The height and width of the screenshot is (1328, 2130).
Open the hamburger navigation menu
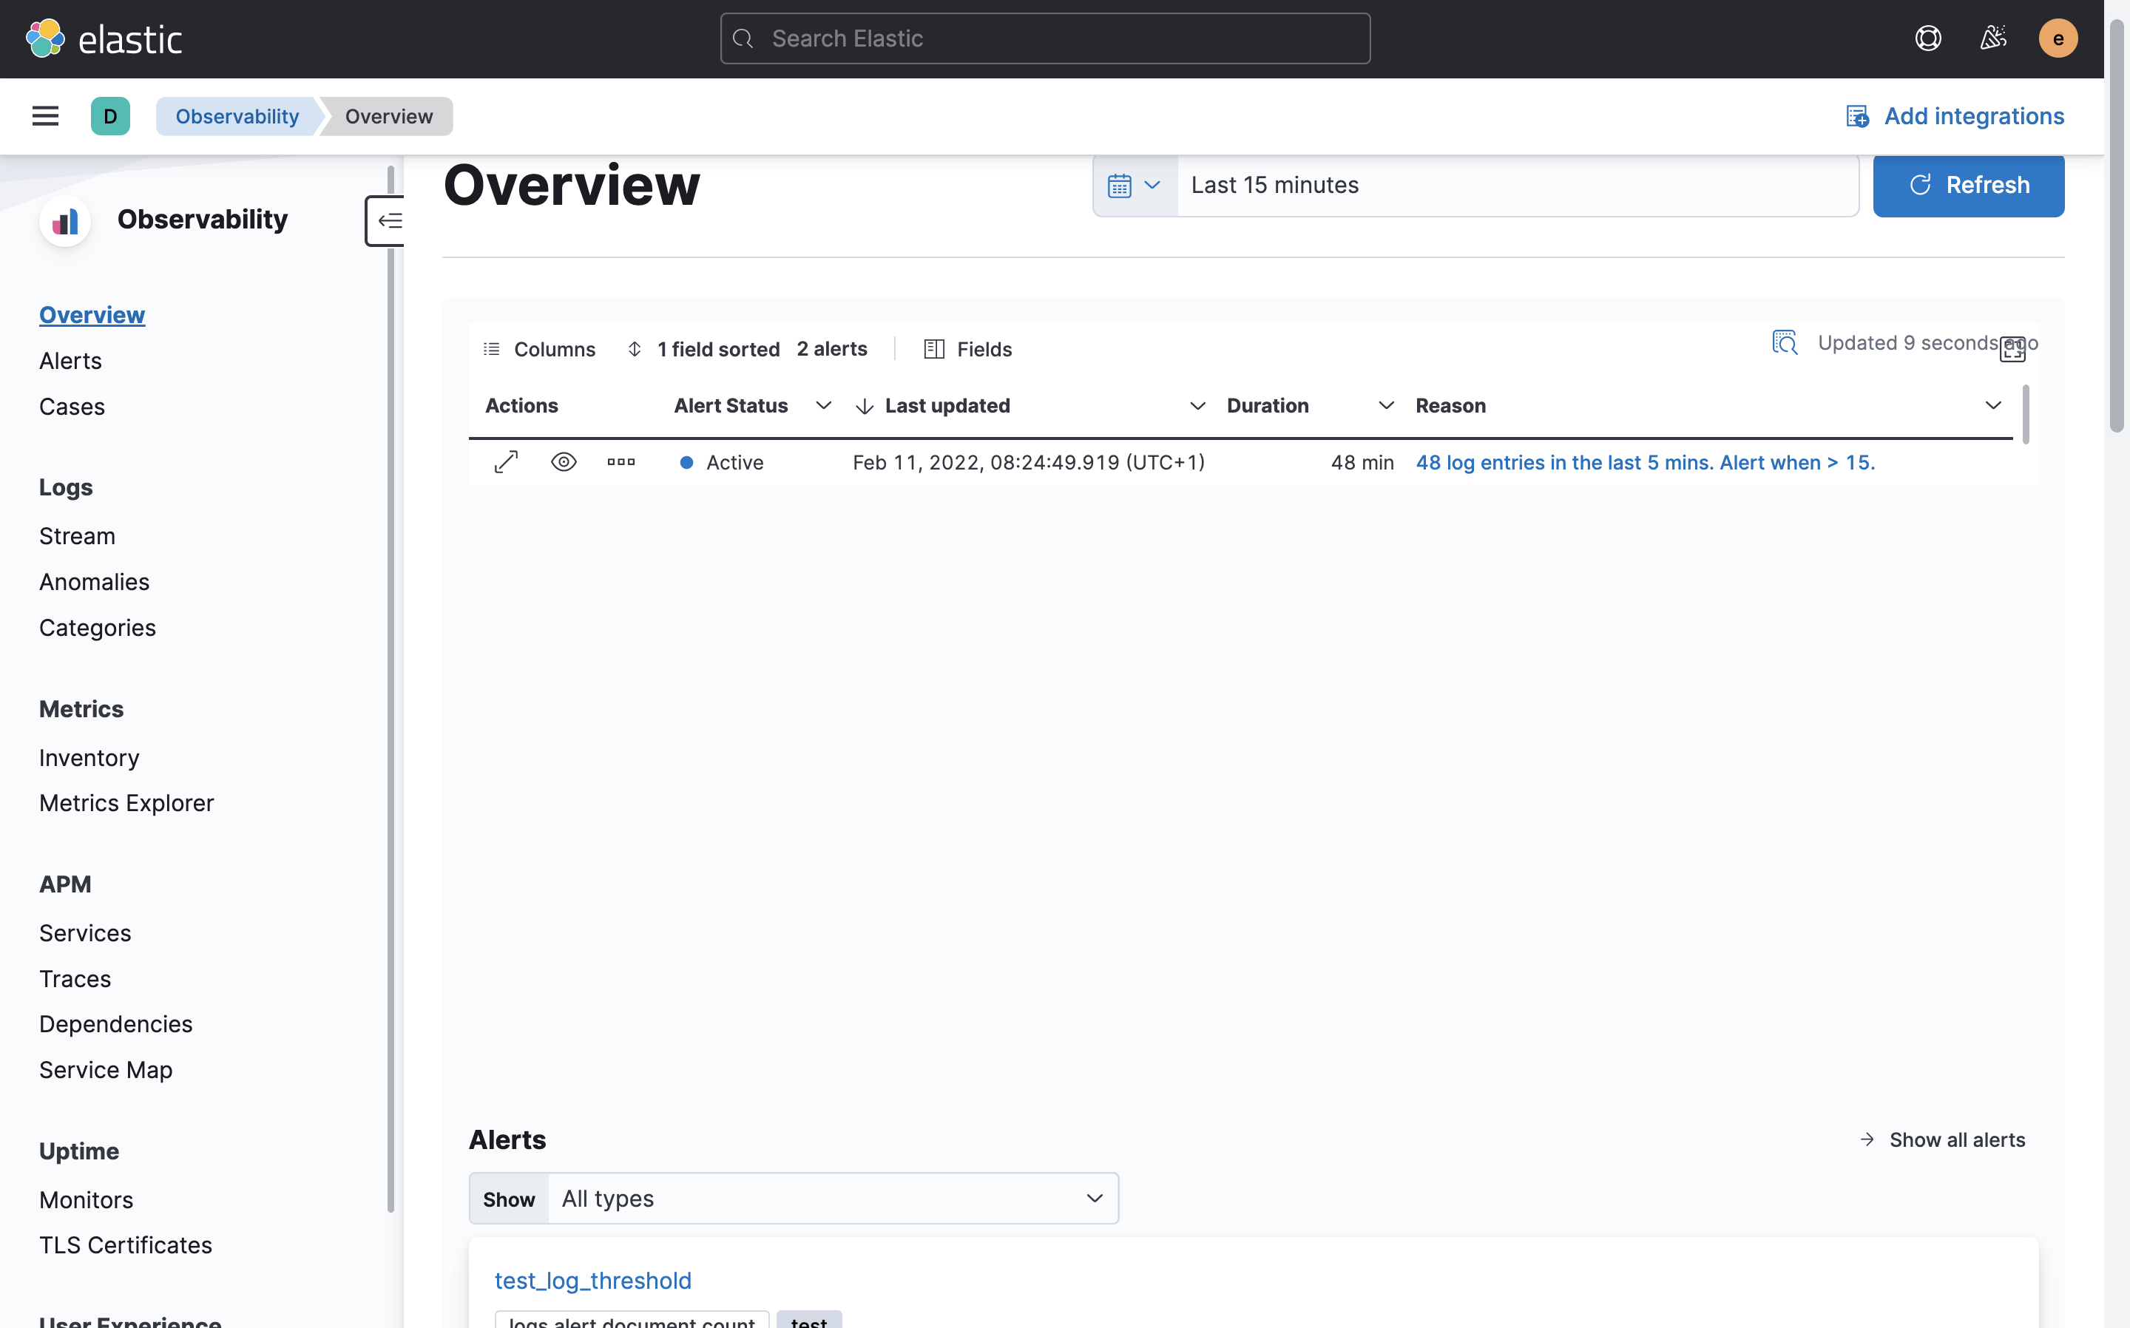pos(45,116)
